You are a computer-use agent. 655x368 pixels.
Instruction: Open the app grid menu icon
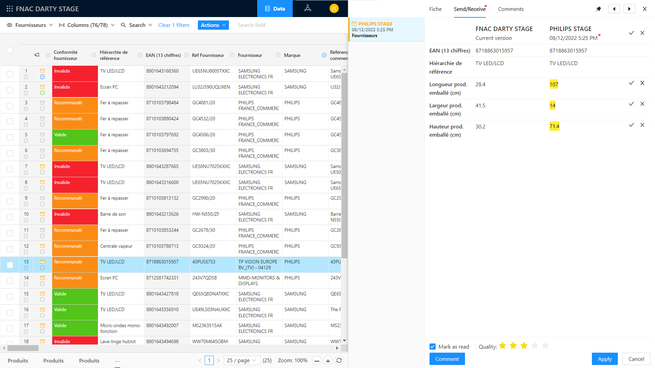click(10, 9)
